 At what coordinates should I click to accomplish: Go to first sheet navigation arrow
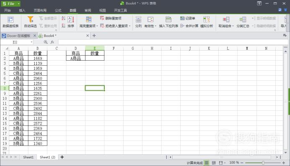click(x=3, y=157)
